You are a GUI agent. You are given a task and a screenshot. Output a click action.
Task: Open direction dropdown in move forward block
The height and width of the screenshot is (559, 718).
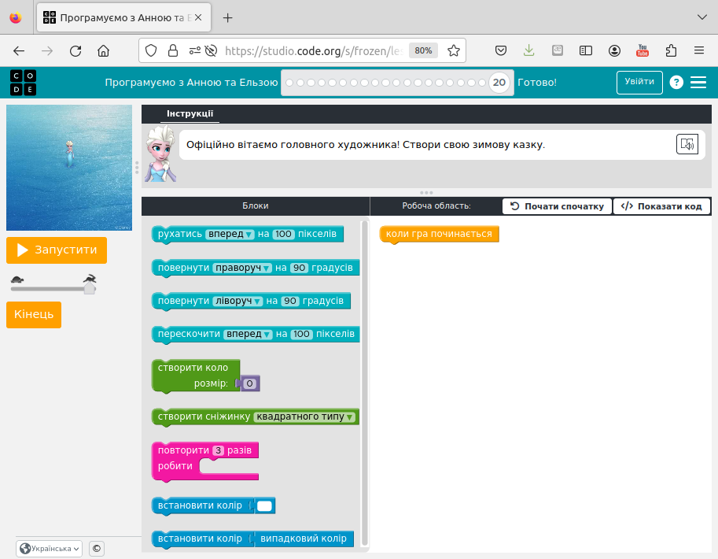click(230, 234)
